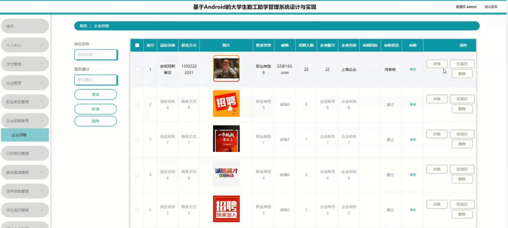508x228 pixels.
Task: Click 投简历 for row 岗位名称7
Action: click(462, 134)
